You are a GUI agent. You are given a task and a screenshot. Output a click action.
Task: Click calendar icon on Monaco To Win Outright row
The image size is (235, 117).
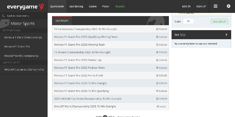pos(157,83)
